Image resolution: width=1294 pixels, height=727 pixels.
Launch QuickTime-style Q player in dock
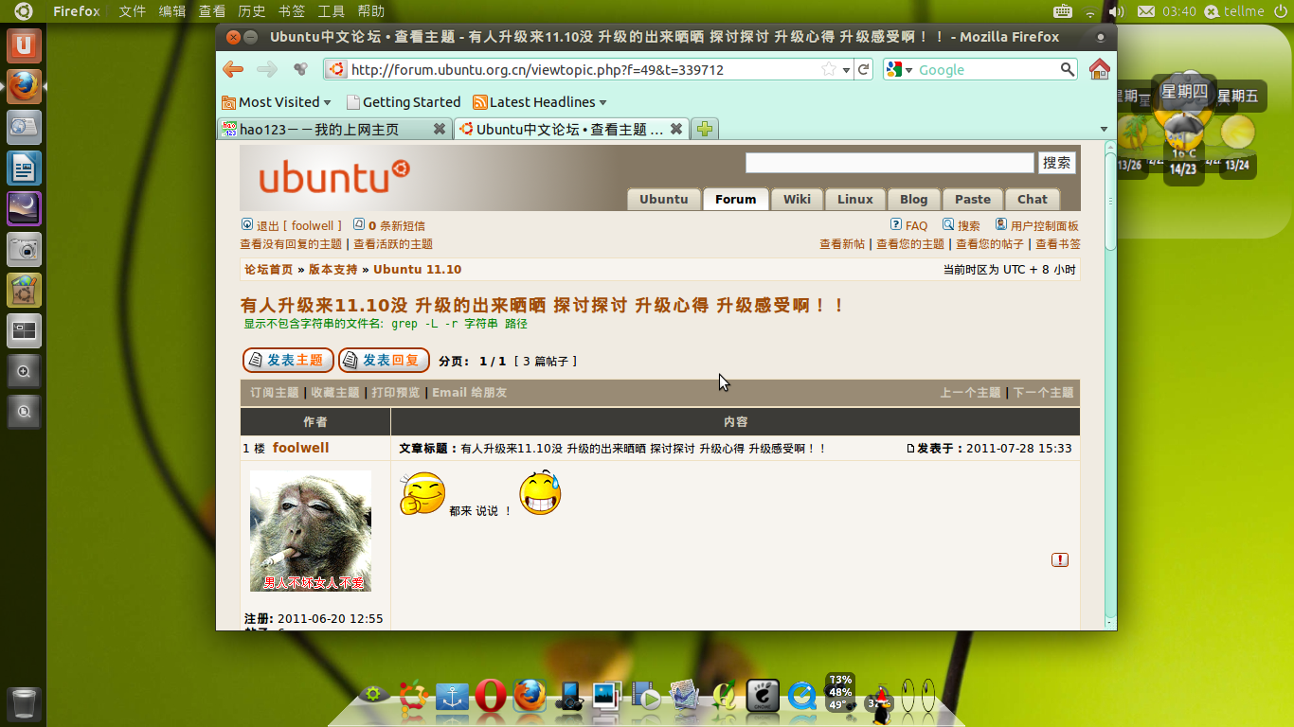tap(802, 697)
